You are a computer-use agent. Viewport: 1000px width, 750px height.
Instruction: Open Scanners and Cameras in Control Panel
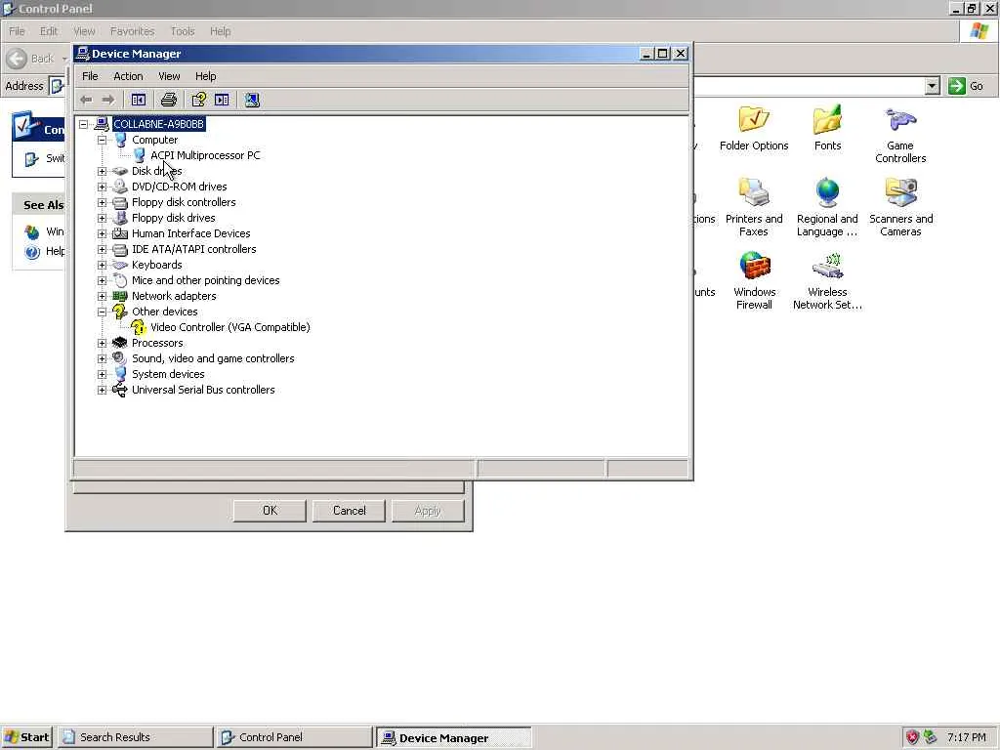point(900,207)
